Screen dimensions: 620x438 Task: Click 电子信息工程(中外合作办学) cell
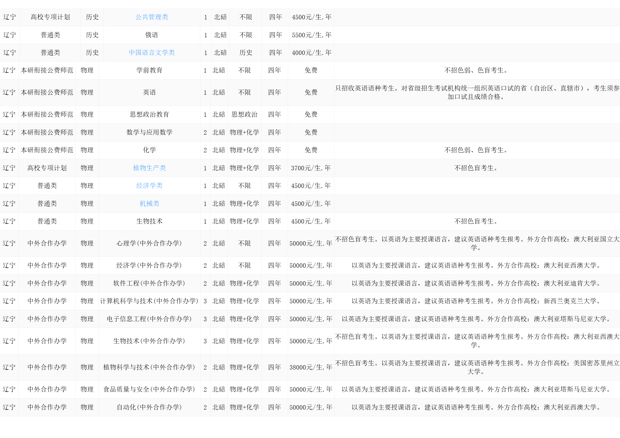[x=149, y=319]
